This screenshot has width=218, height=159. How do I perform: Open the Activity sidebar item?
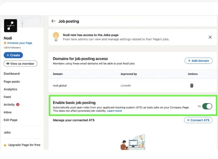9,104
